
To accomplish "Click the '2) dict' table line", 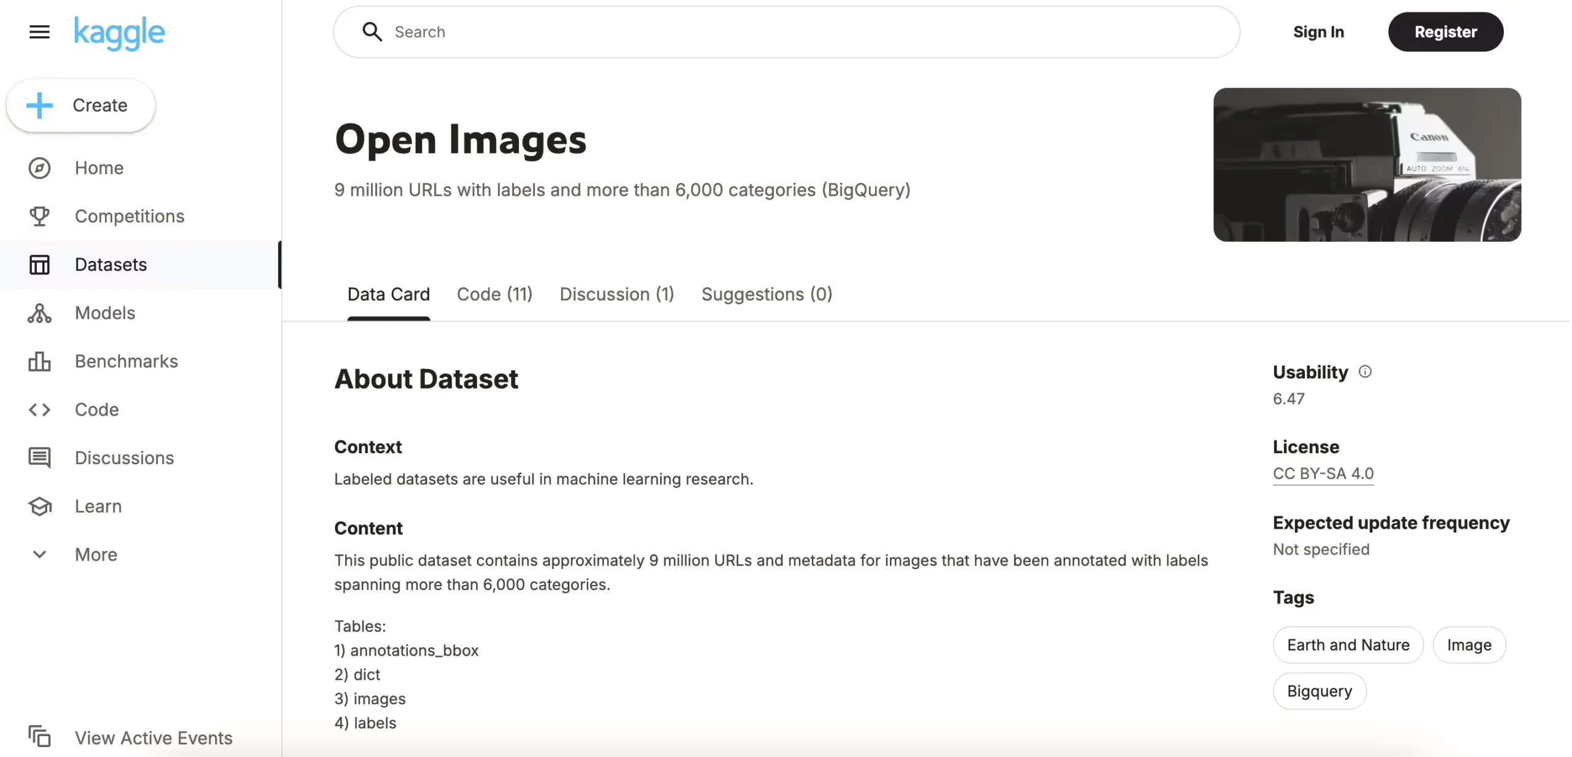I will pos(357,674).
